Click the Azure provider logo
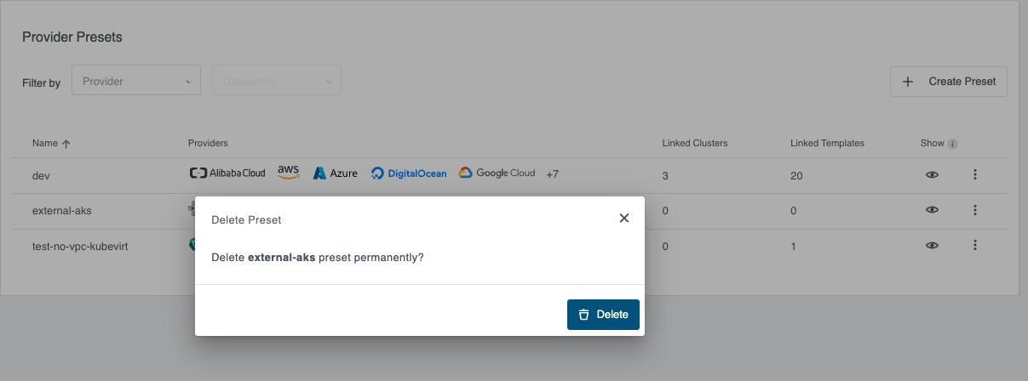Screen dimensions: 1028x381 coord(335,173)
